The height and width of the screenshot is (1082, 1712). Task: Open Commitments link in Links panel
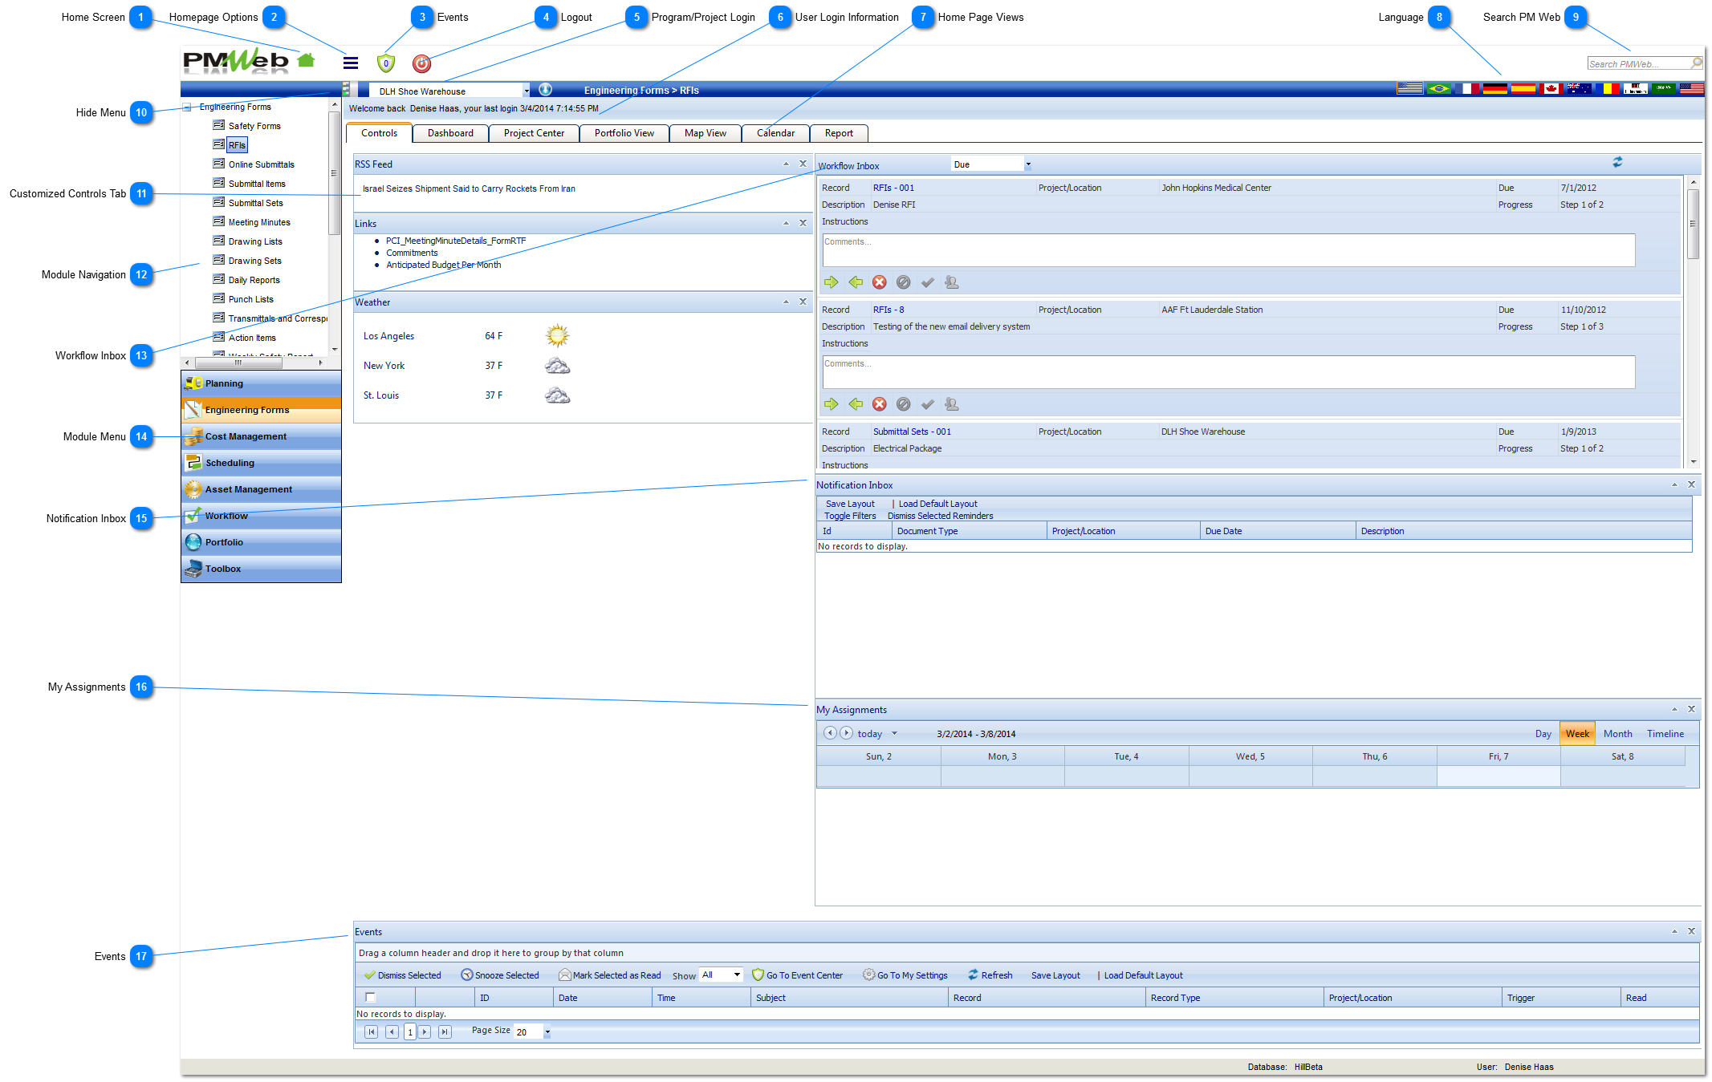412,253
